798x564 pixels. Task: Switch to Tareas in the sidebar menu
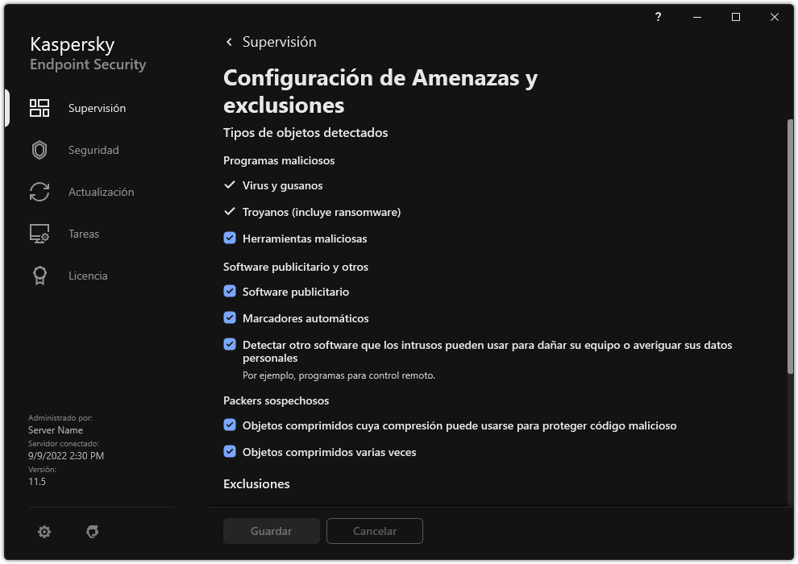tap(84, 234)
